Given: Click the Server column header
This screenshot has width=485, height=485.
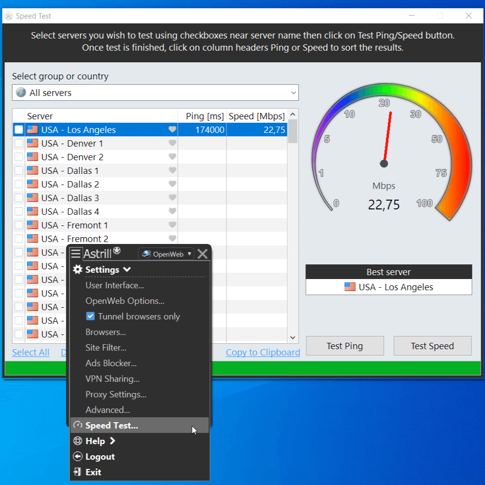Looking at the screenshot, I should (x=101, y=116).
